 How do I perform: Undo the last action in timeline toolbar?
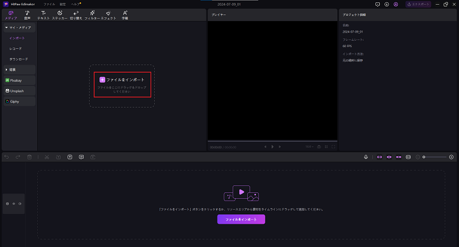pyautogui.click(x=6, y=157)
